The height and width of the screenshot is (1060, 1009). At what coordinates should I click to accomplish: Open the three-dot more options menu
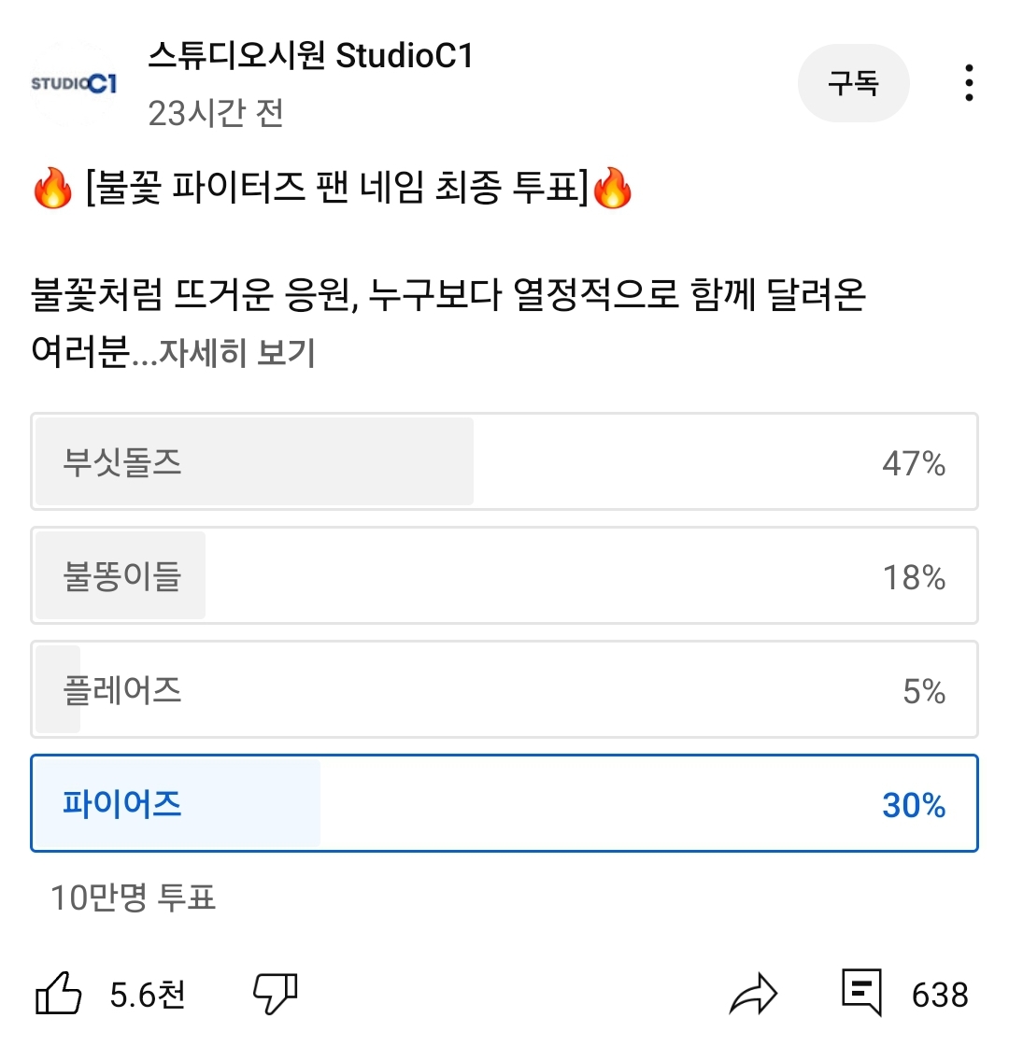pos(969,83)
